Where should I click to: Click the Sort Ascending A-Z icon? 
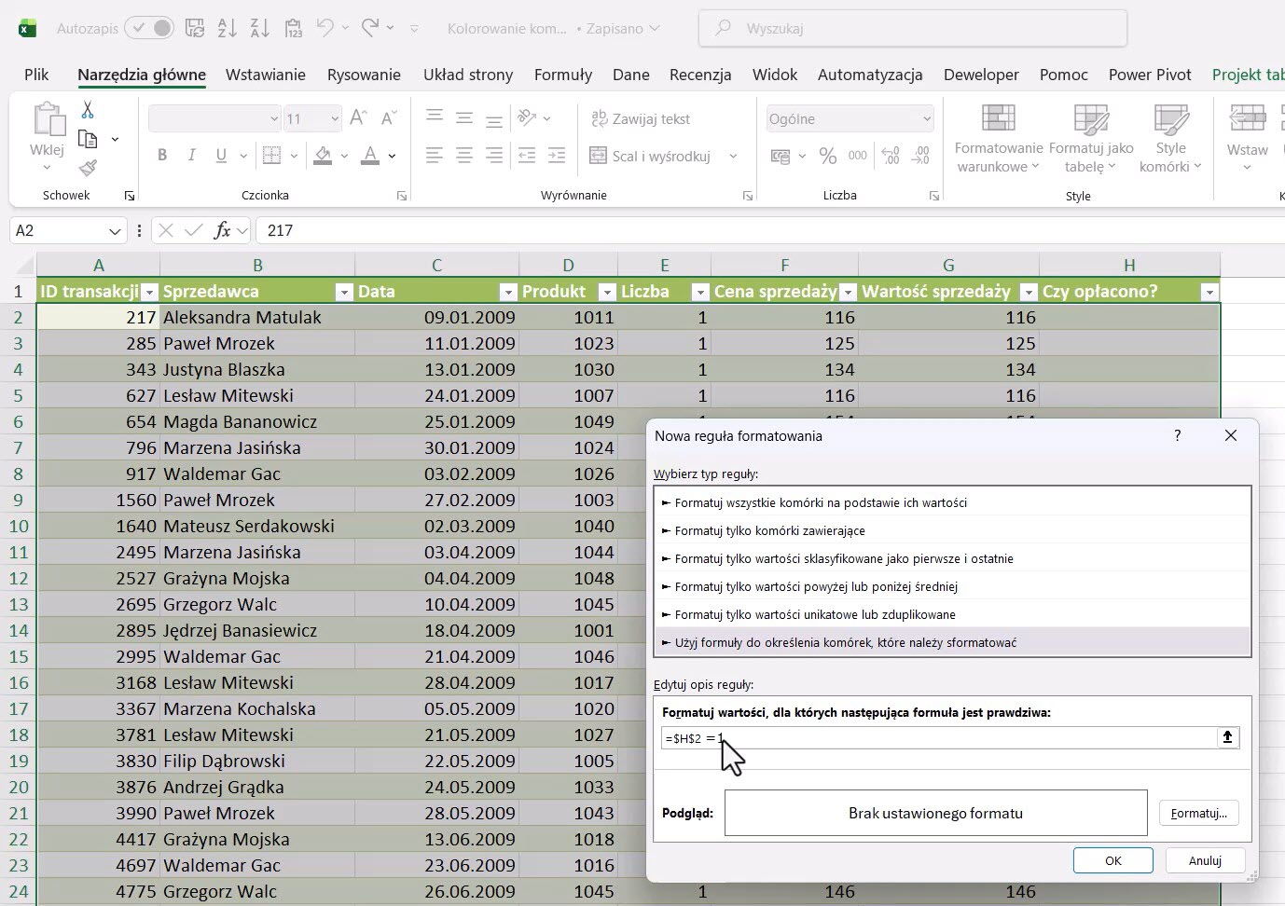tap(227, 28)
